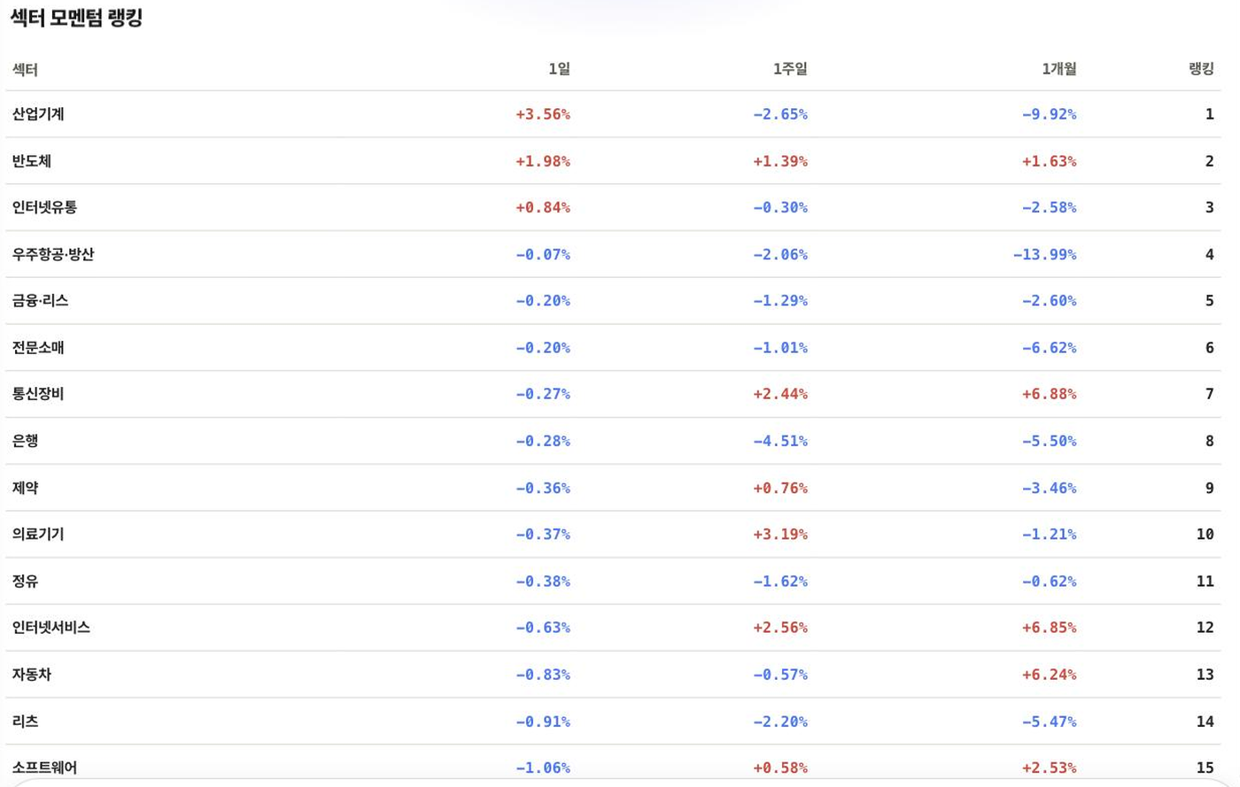
Task: Select the +1.63% one-month value for 반도체
Action: [1050, 161]
